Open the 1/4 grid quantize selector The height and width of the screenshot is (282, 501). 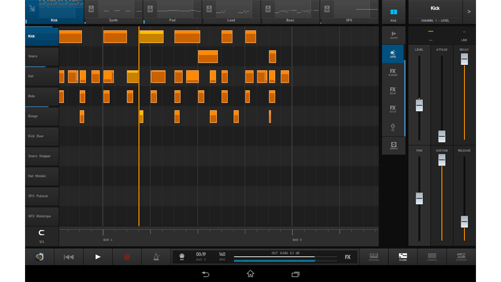[x=42, y=236]
